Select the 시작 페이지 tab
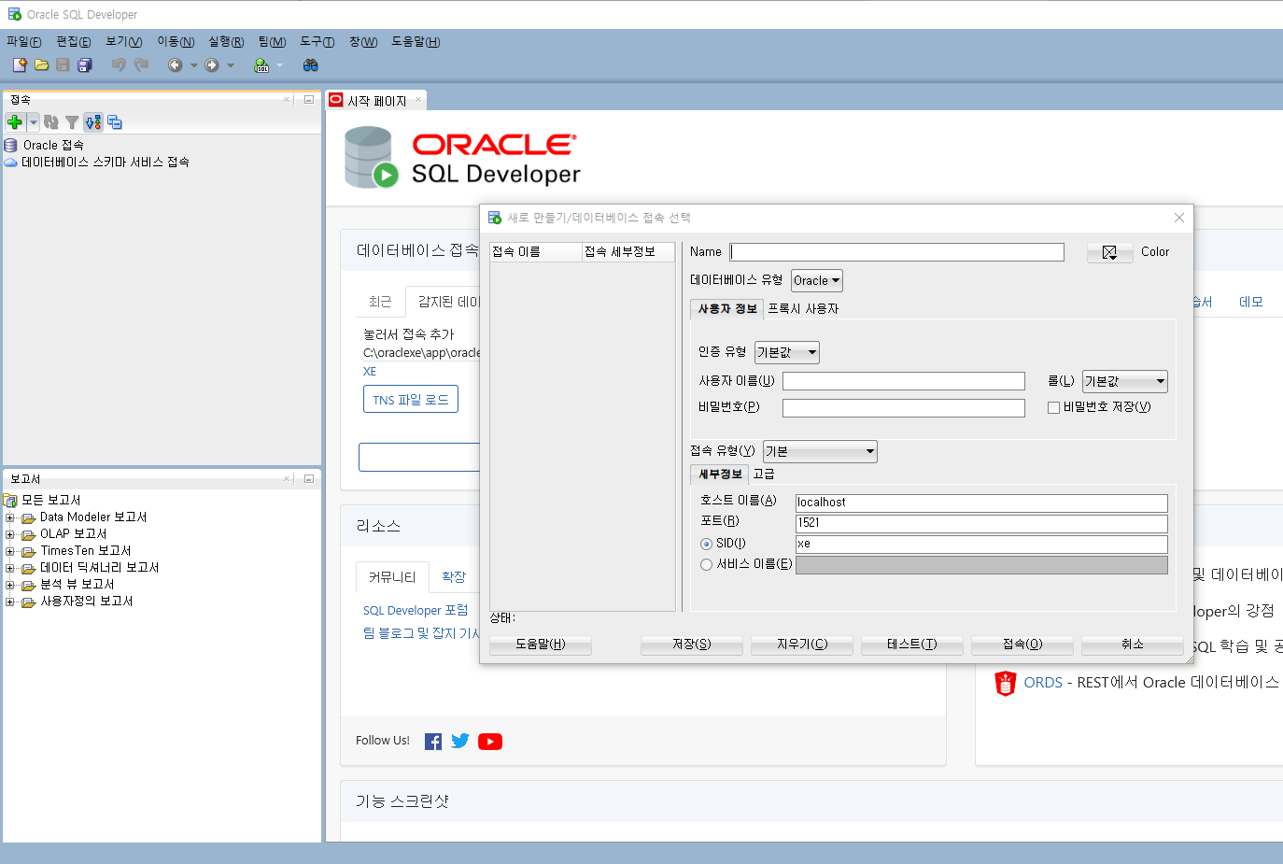 tap(376, 101)
